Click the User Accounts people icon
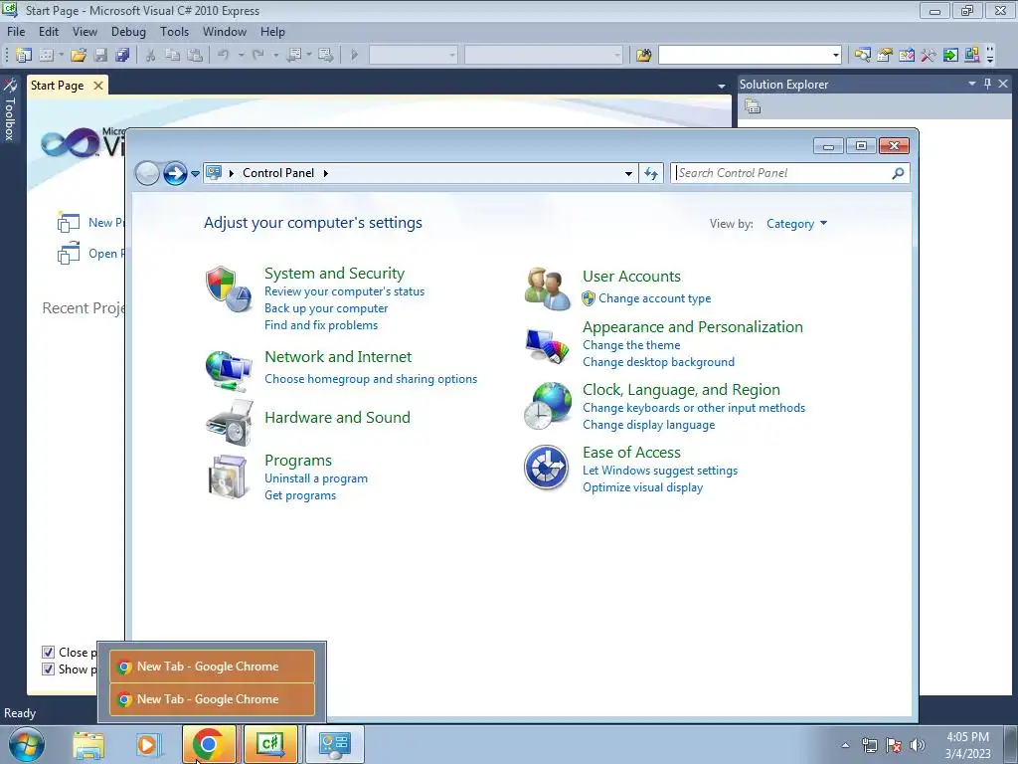 click(548, 289)
